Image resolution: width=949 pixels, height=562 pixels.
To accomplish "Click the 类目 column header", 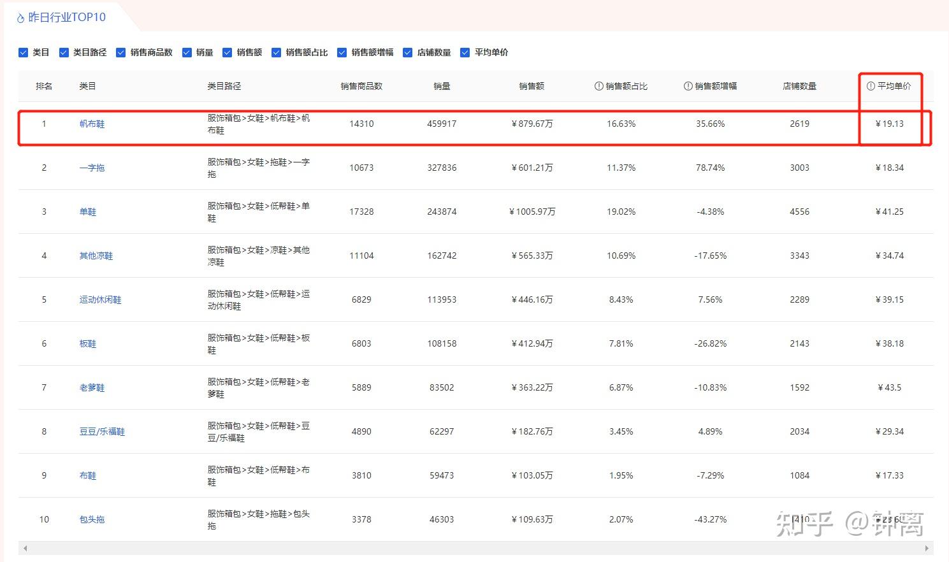I will [87, 86].
